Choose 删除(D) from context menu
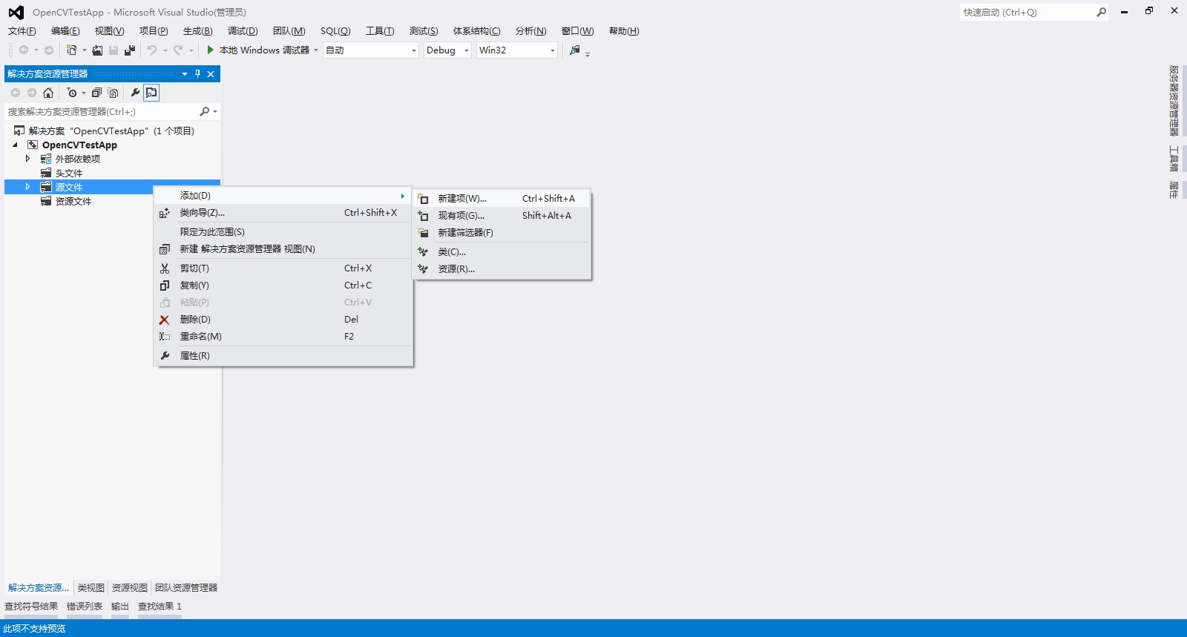This screenshot has width=1187, height=637. pos(283,320)
